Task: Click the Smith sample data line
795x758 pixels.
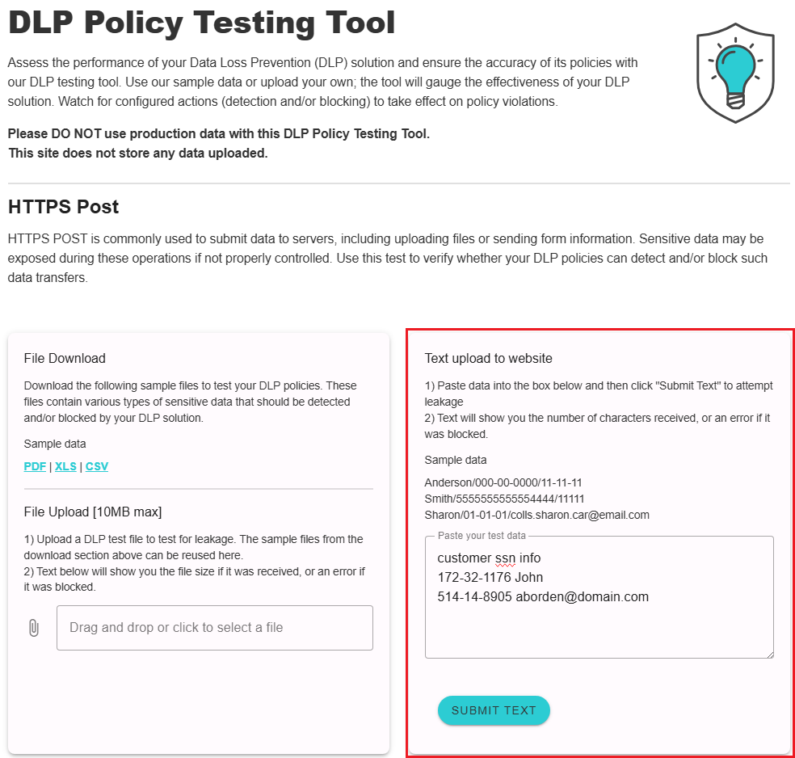Action: (x=504, y=499)
